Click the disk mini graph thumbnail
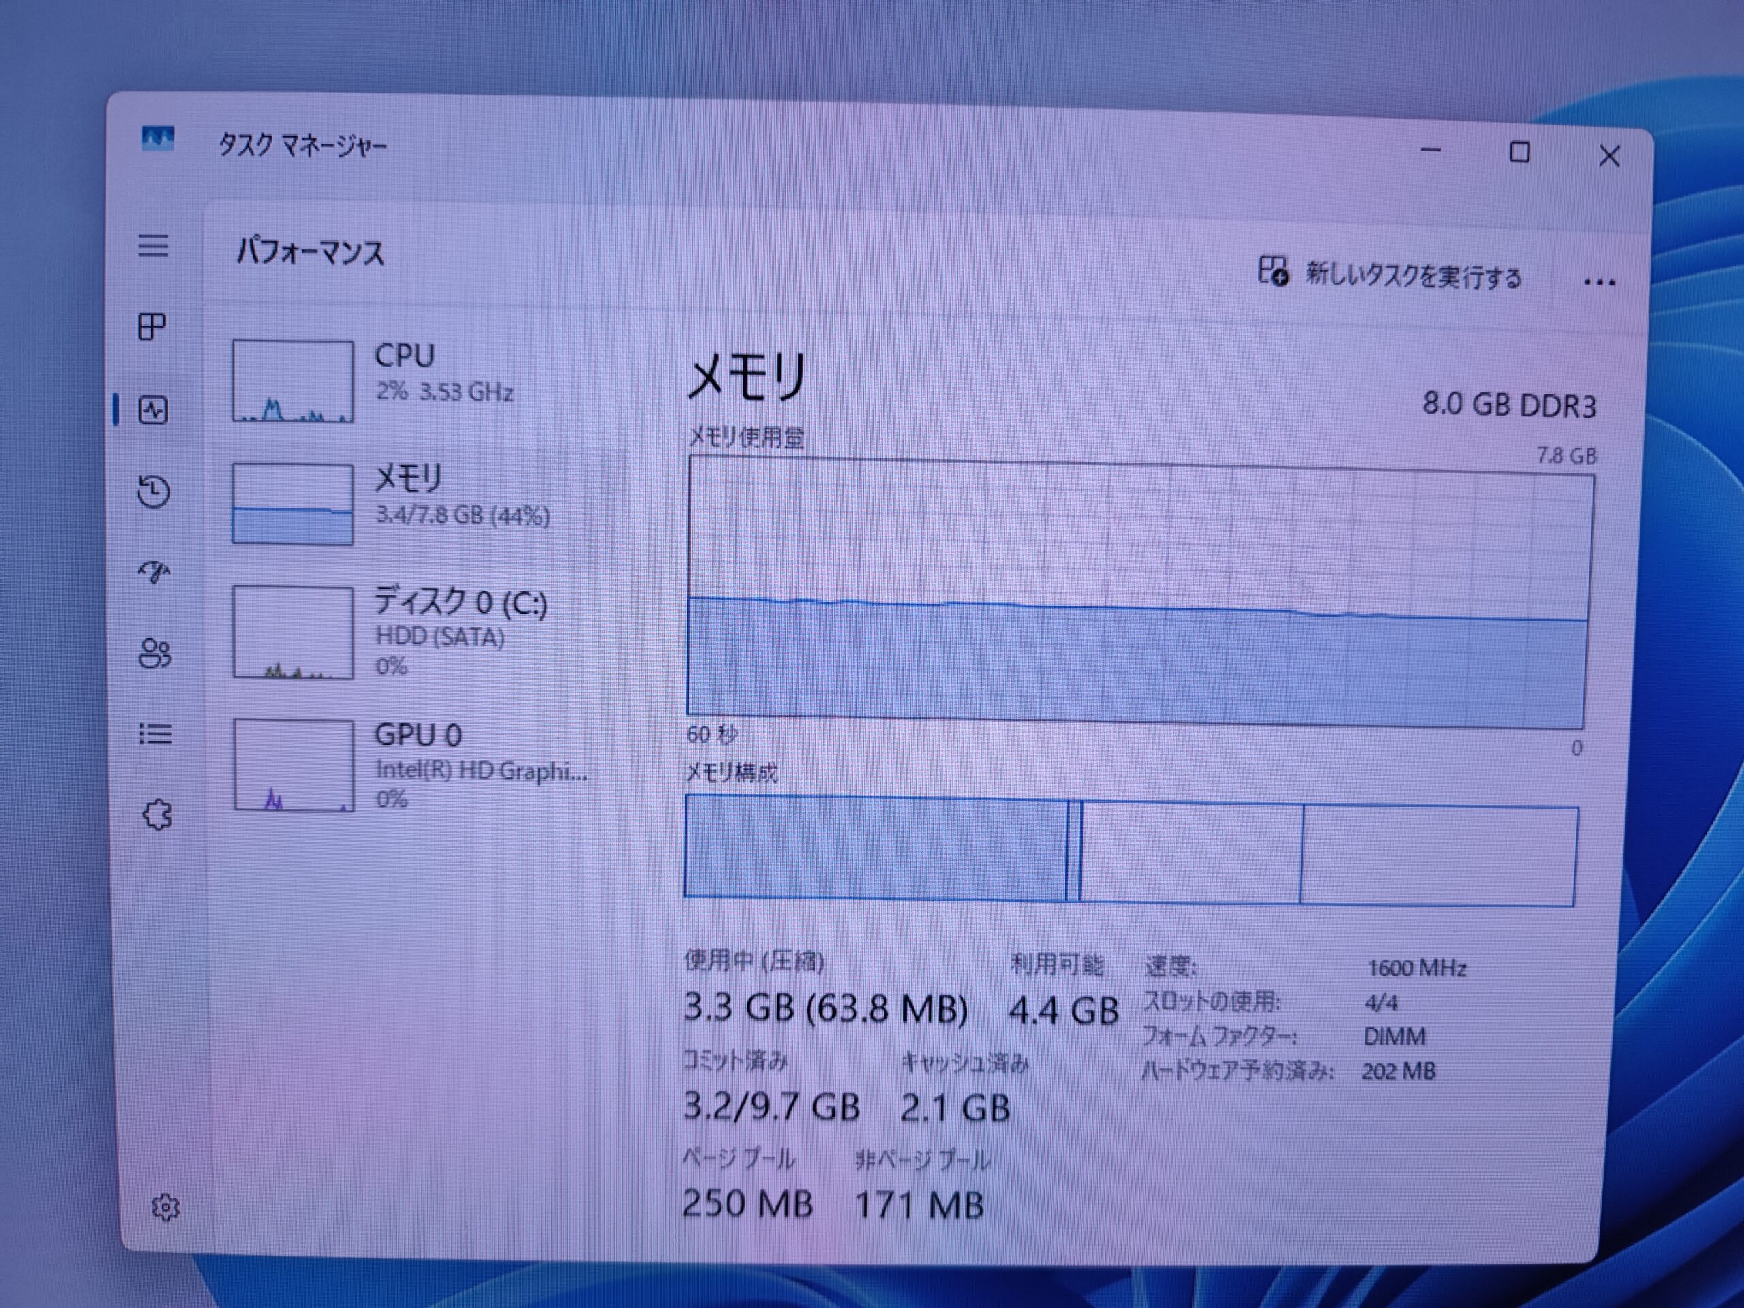 (292, 632)
